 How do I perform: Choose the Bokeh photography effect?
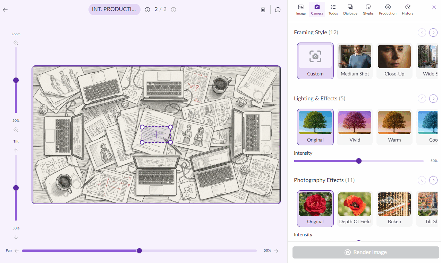[x=395, y=209]
